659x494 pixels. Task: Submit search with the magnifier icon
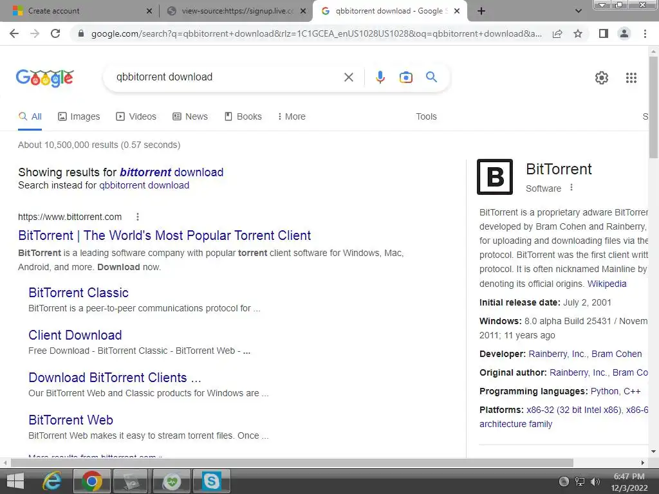click(431, 77)
